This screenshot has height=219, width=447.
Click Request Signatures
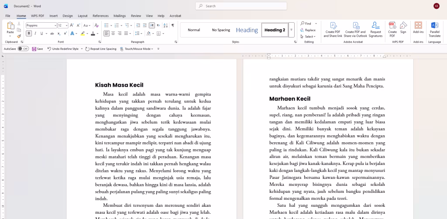(376, 30)
